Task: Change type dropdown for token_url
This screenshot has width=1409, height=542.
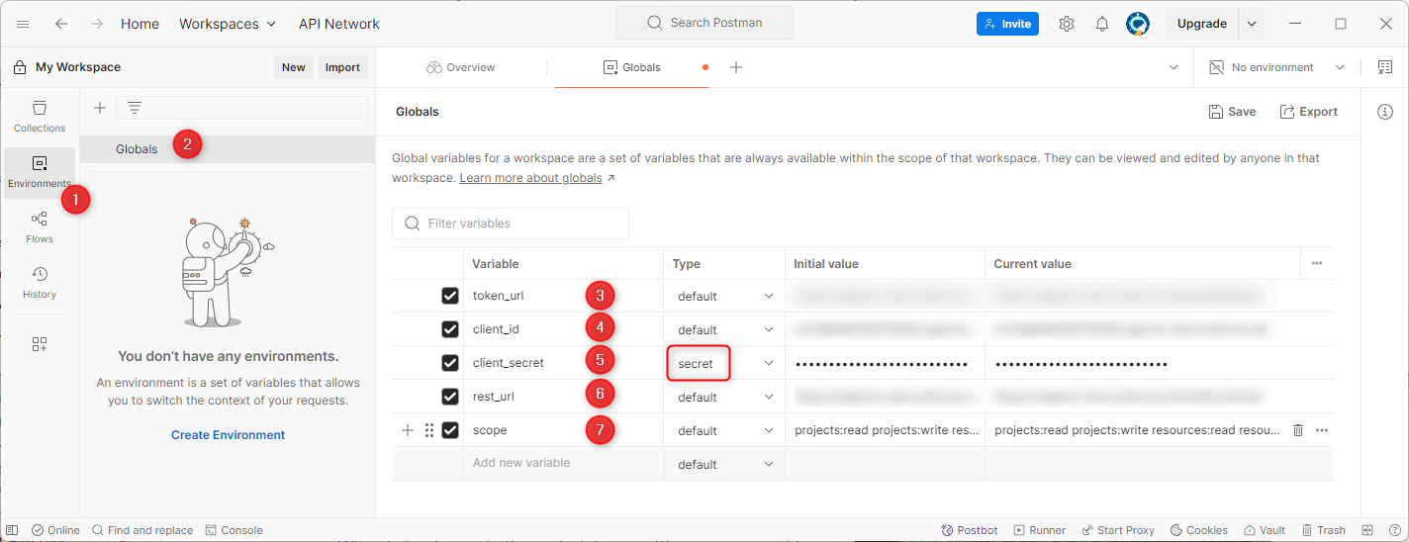Action: 724,296
